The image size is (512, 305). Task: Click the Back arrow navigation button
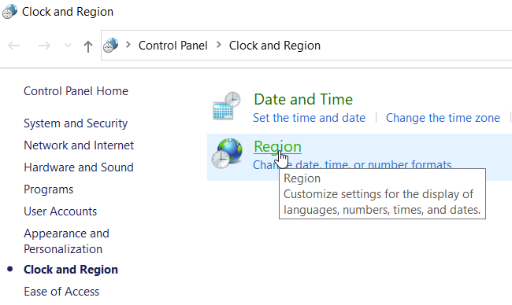[14, 46]
